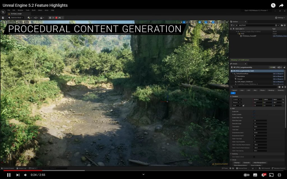The width and height of the screenshot is (287, 179).
Task: Click the Generate button
Action: tap(246, 162)
